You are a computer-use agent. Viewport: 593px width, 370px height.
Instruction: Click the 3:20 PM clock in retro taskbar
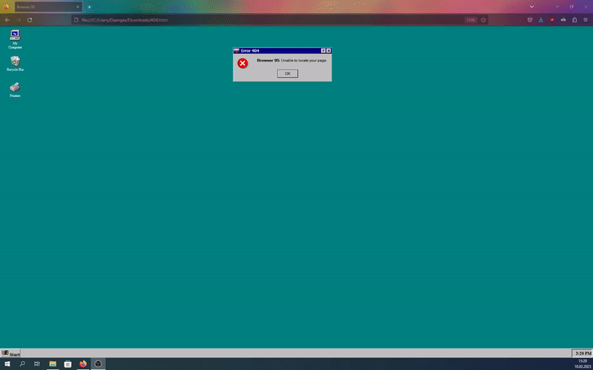pos(582,354)
